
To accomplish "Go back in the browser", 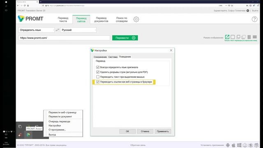I will coord(18,5).
